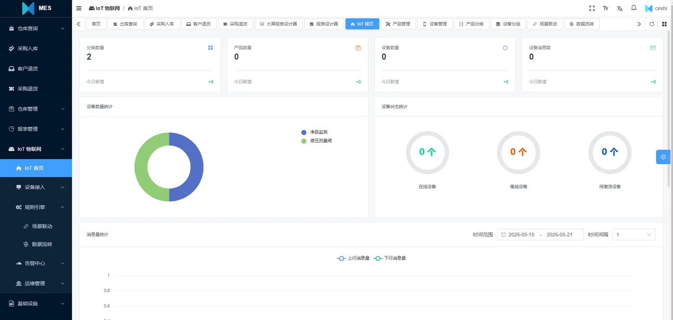Click the 分类数量 card grid icon
673x320 pixels.
[211, 47]
